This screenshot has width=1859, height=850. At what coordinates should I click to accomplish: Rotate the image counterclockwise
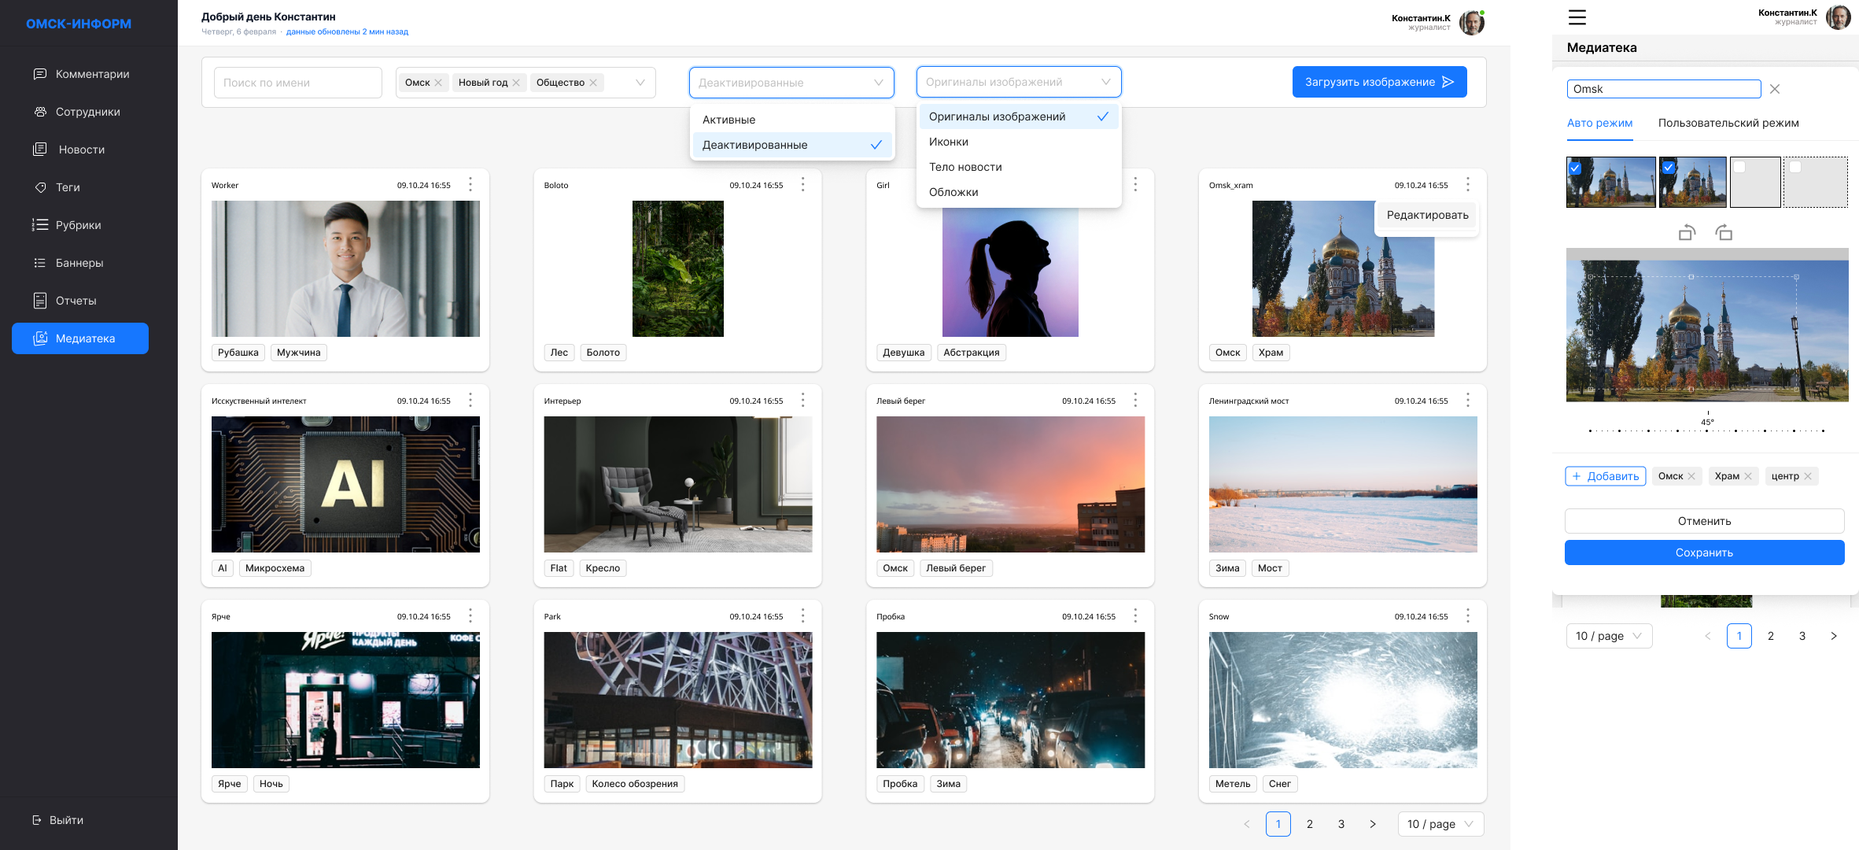[1686, 233]
